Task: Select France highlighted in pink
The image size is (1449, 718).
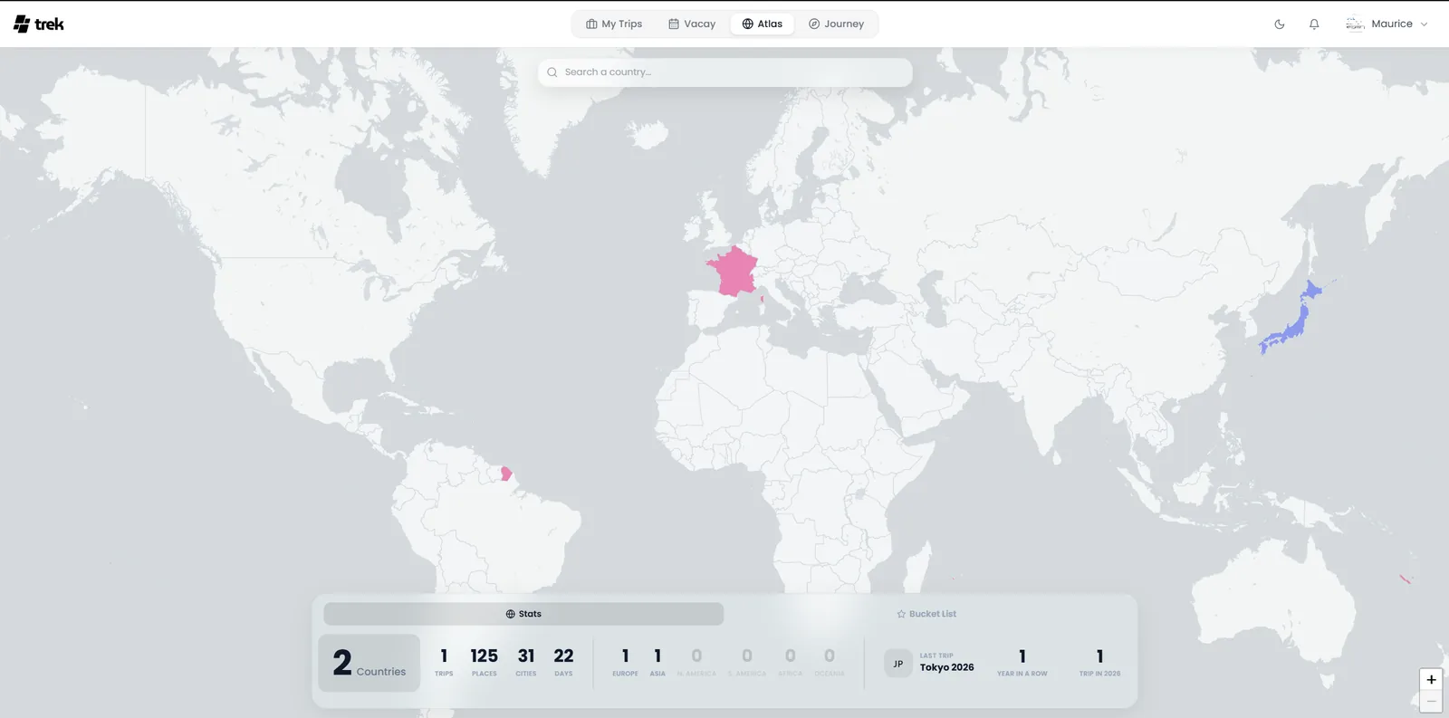Action: coord(734,272)
